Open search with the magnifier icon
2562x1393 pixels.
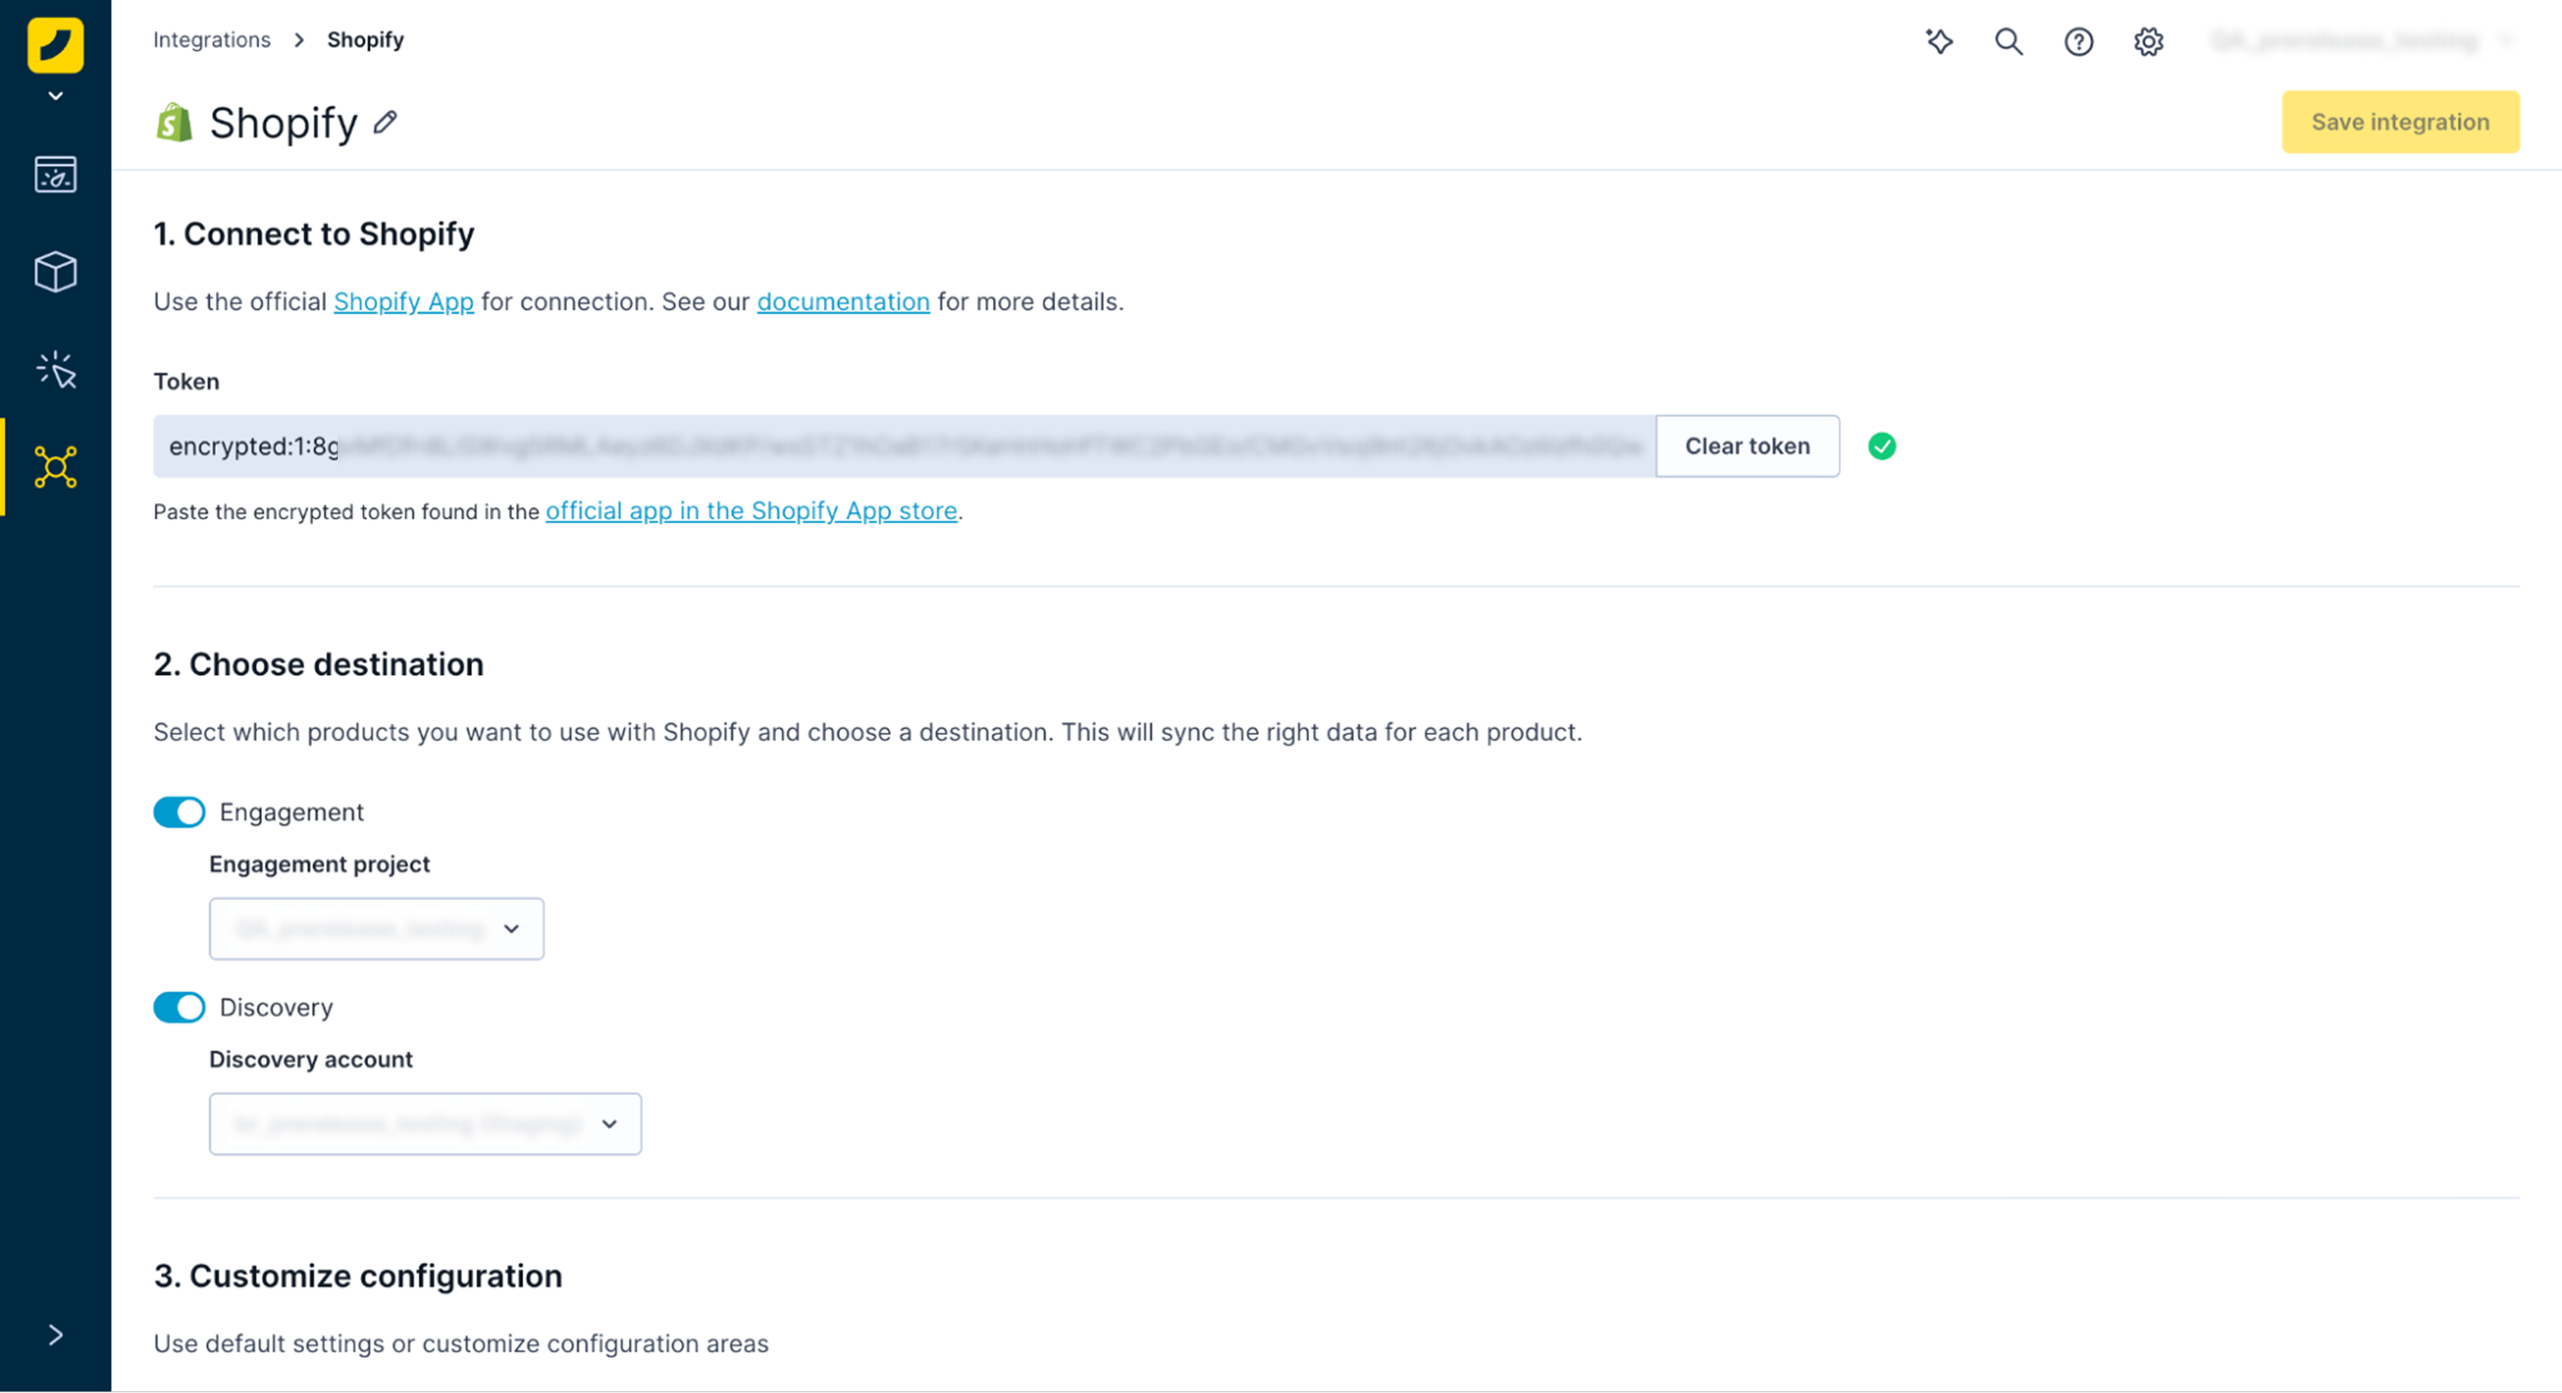pos(2008,41)
